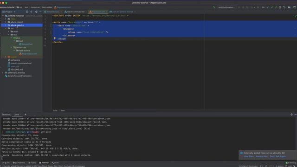
Task: Expand the allure-report folder
Action: point(6,22)
